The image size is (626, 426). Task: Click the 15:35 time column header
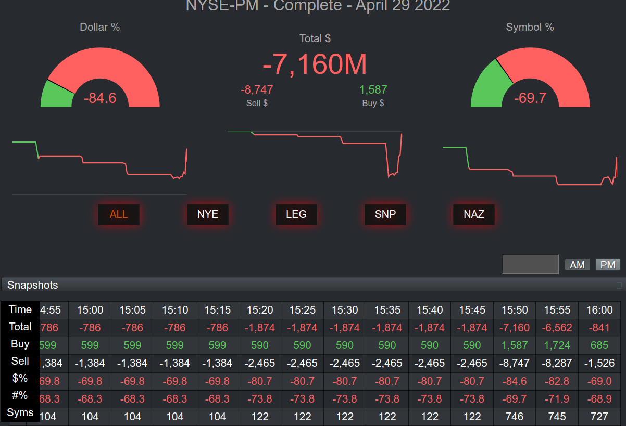(x=387, y=310)
